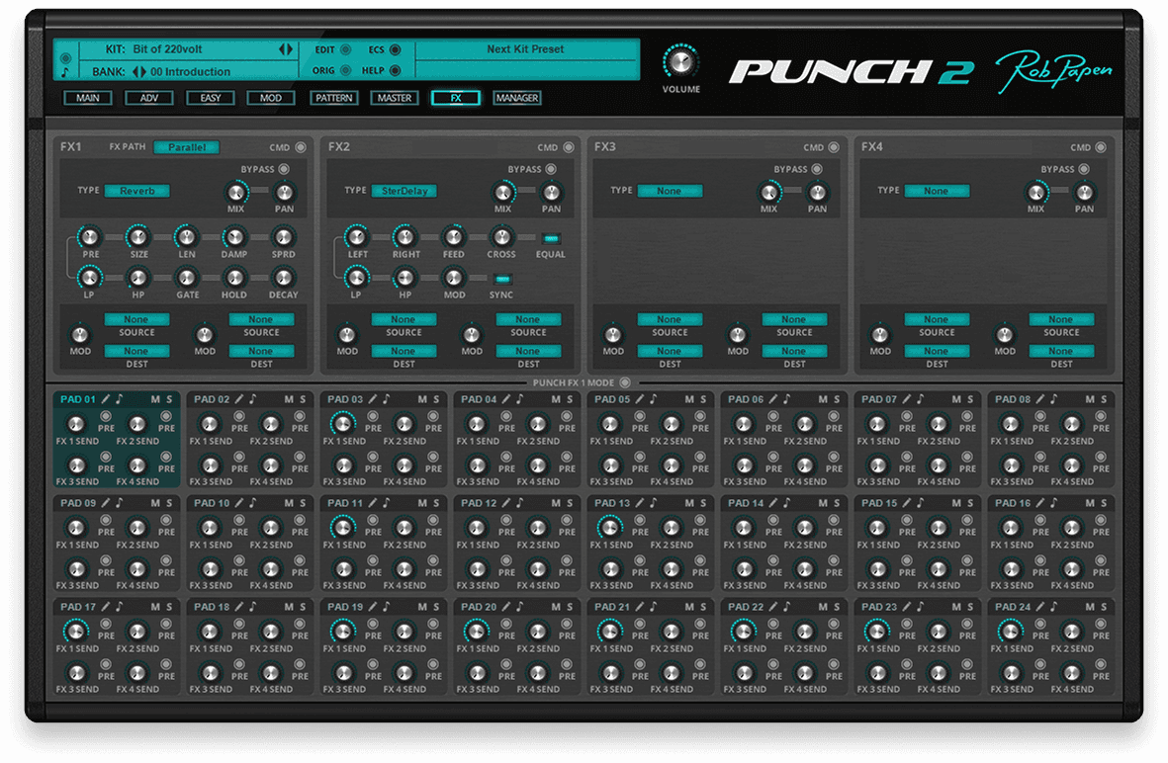Adjust the master VOLUME knob
Viewport: 1168px width, 763px height.
[680, 61]
